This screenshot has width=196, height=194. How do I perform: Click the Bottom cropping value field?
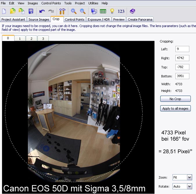click(182, 76)
